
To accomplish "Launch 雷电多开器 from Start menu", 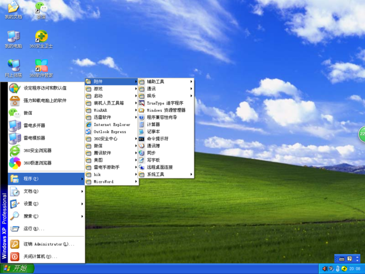I will pyautogui.click(x=46, y=126).
